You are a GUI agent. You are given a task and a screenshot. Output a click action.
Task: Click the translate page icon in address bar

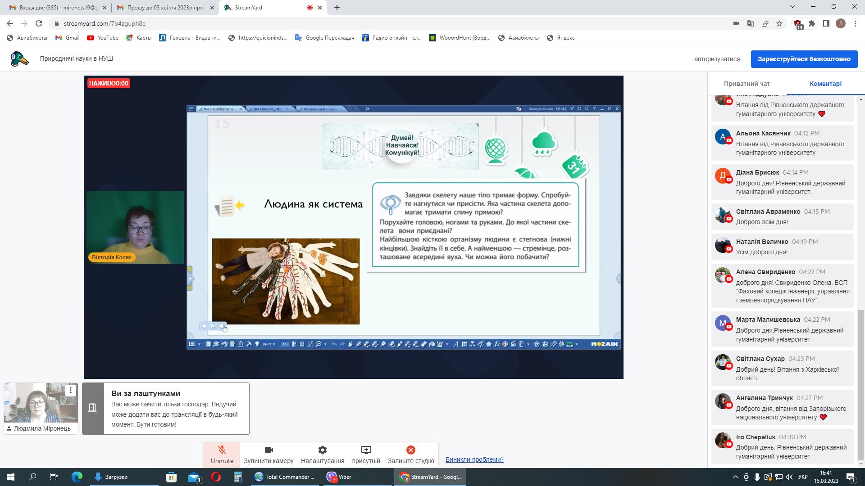click(x=751, y=23)
